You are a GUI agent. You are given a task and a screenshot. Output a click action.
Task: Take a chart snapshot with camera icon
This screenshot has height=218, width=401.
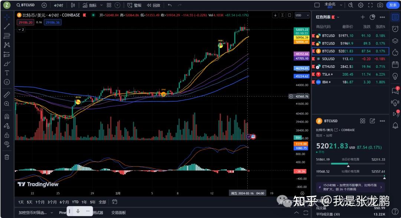click(x=380, y=5)
